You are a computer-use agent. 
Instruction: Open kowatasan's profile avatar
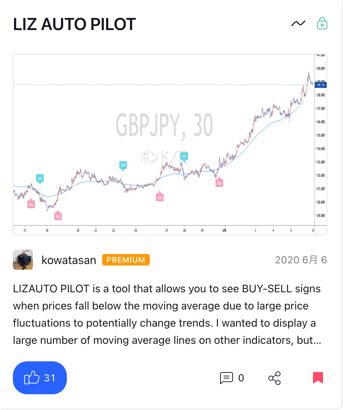(x=23, y=260)
